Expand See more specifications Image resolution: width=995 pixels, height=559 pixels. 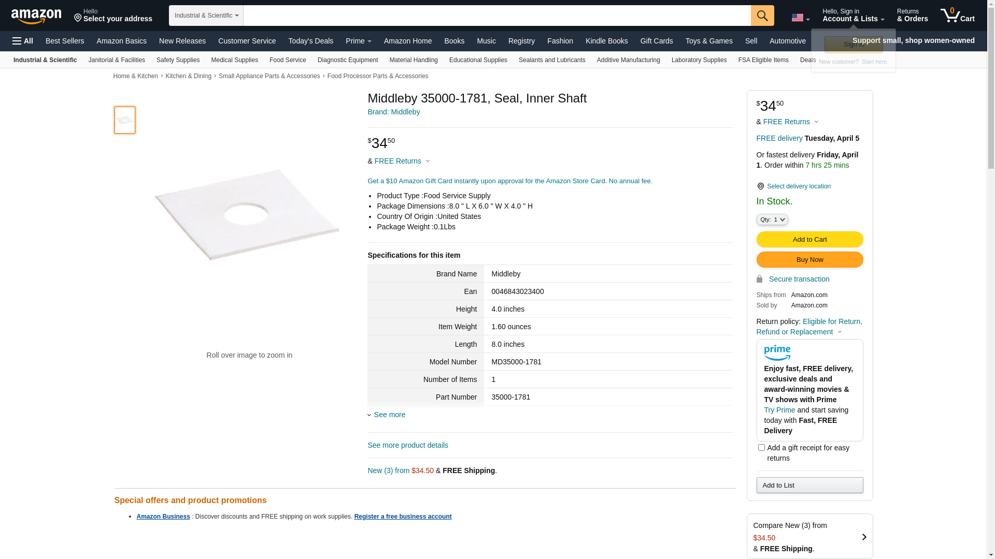coord(389,415)
